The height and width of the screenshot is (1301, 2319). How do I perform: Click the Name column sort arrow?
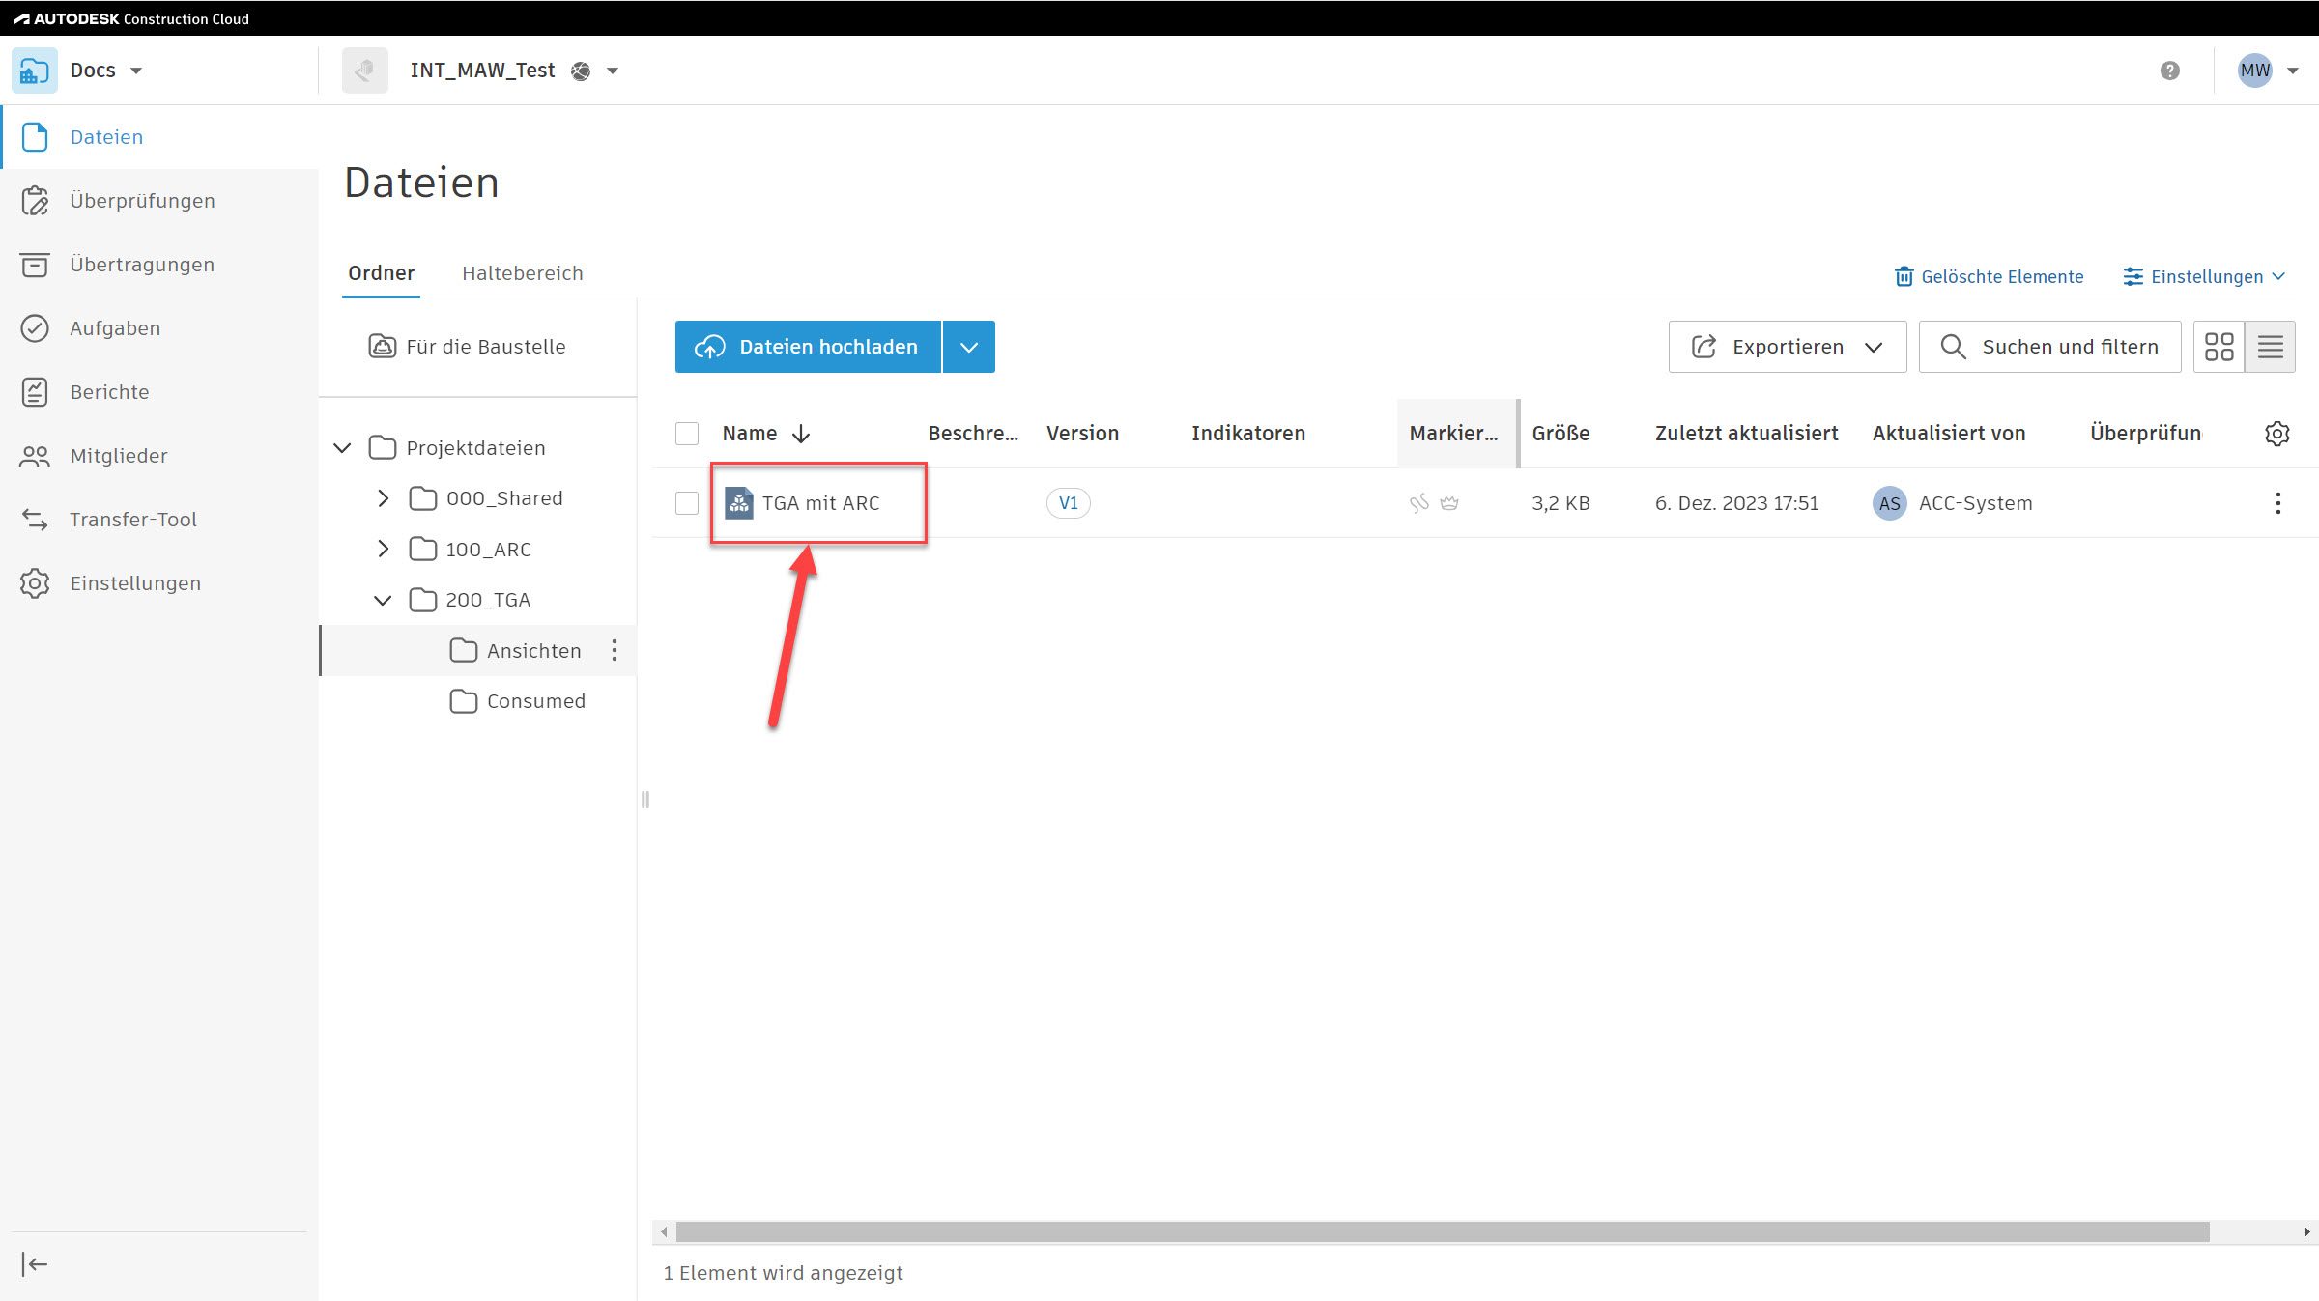click(x=801, y=434)
